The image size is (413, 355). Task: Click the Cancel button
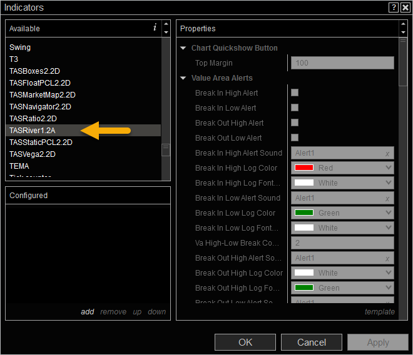point(312,342)
